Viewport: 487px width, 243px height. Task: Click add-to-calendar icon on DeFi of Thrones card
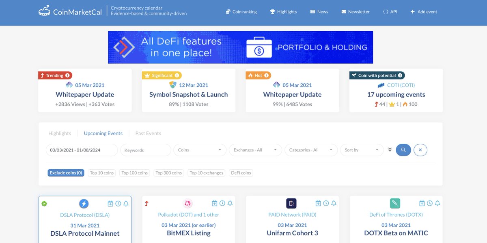422,203
